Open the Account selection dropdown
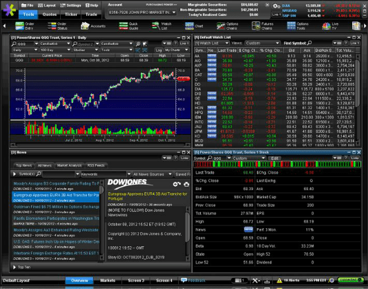 point(142,12)
